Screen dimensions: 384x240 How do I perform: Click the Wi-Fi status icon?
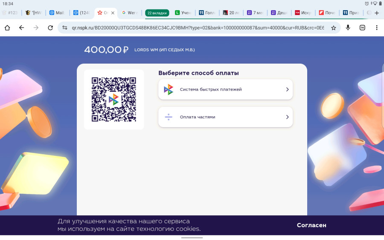point(375,3)
